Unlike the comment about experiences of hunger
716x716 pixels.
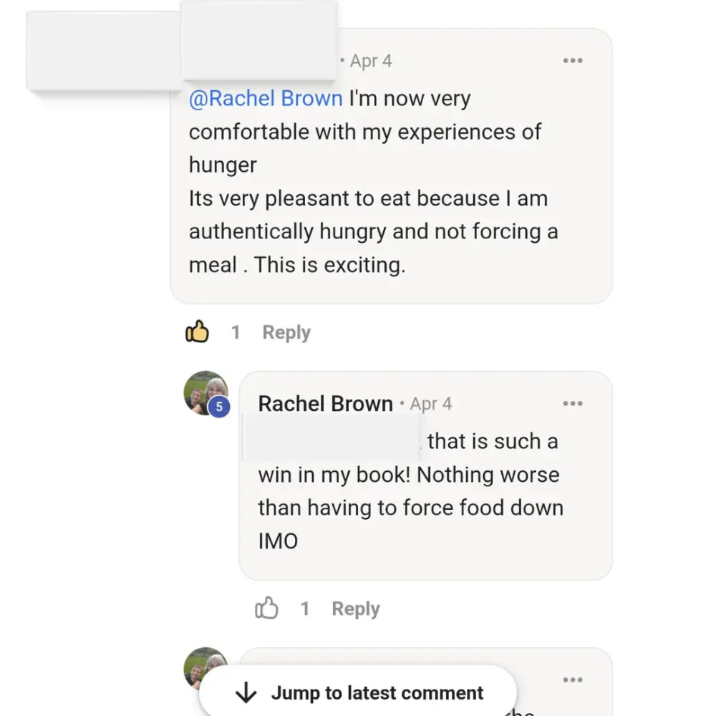tap(197, 332)
